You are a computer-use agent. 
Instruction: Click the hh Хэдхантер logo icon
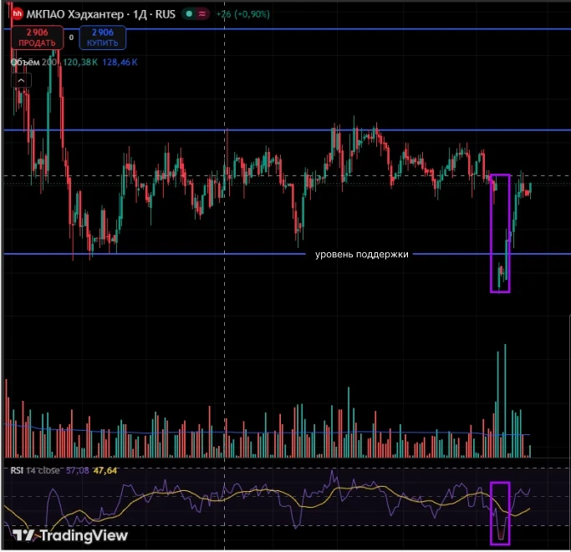[17, 14]
